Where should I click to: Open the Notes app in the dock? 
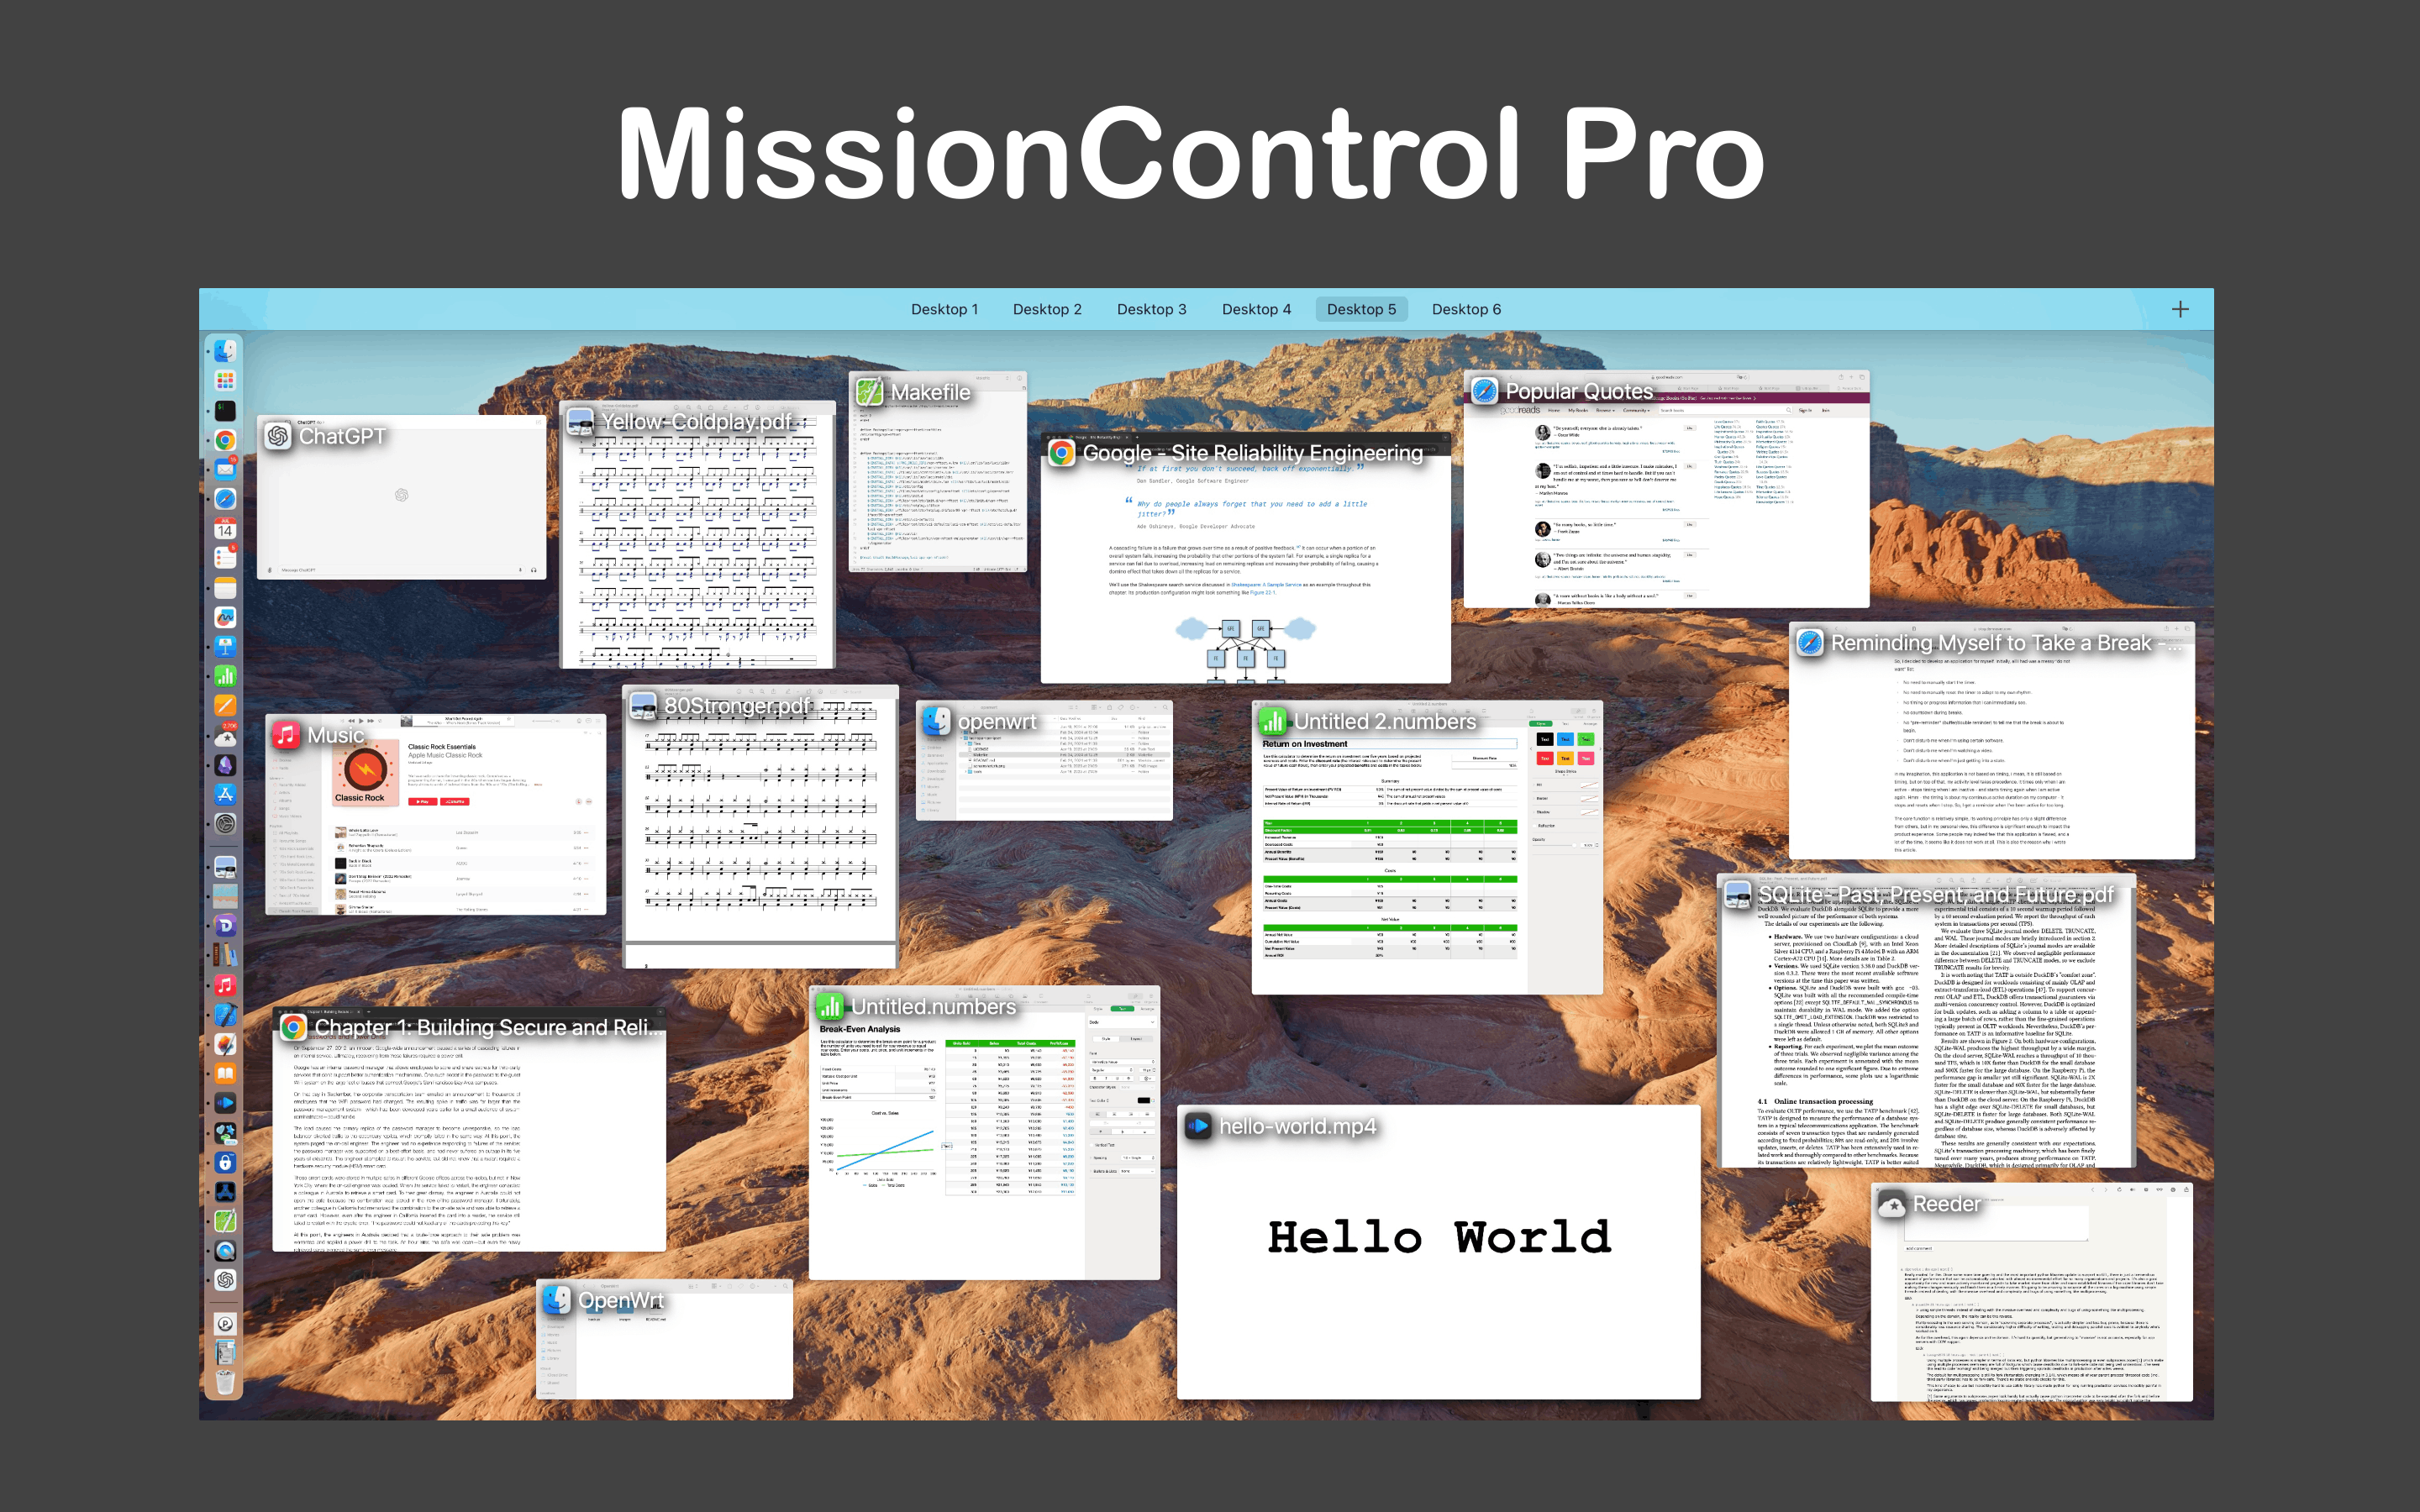coord(225,587)
